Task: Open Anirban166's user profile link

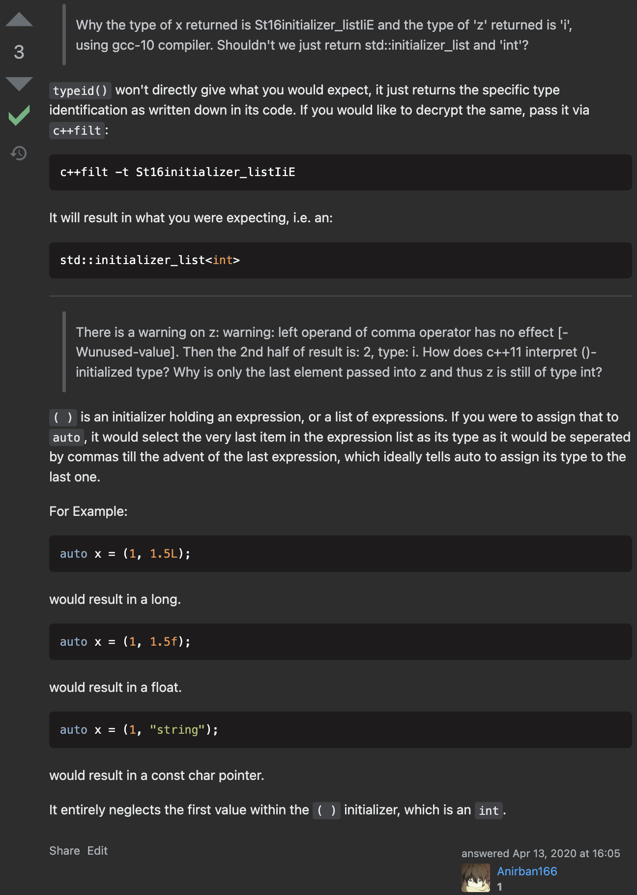Action: 527,871
